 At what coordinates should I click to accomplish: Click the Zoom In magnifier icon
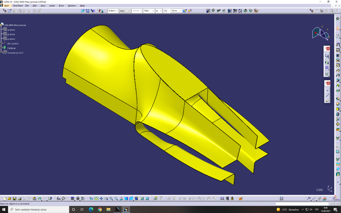[111, 199]
